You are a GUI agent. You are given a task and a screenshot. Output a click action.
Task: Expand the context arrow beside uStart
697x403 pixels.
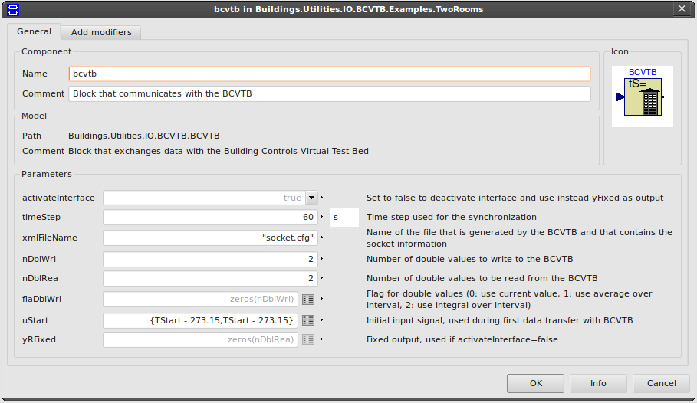coord(322,319)
